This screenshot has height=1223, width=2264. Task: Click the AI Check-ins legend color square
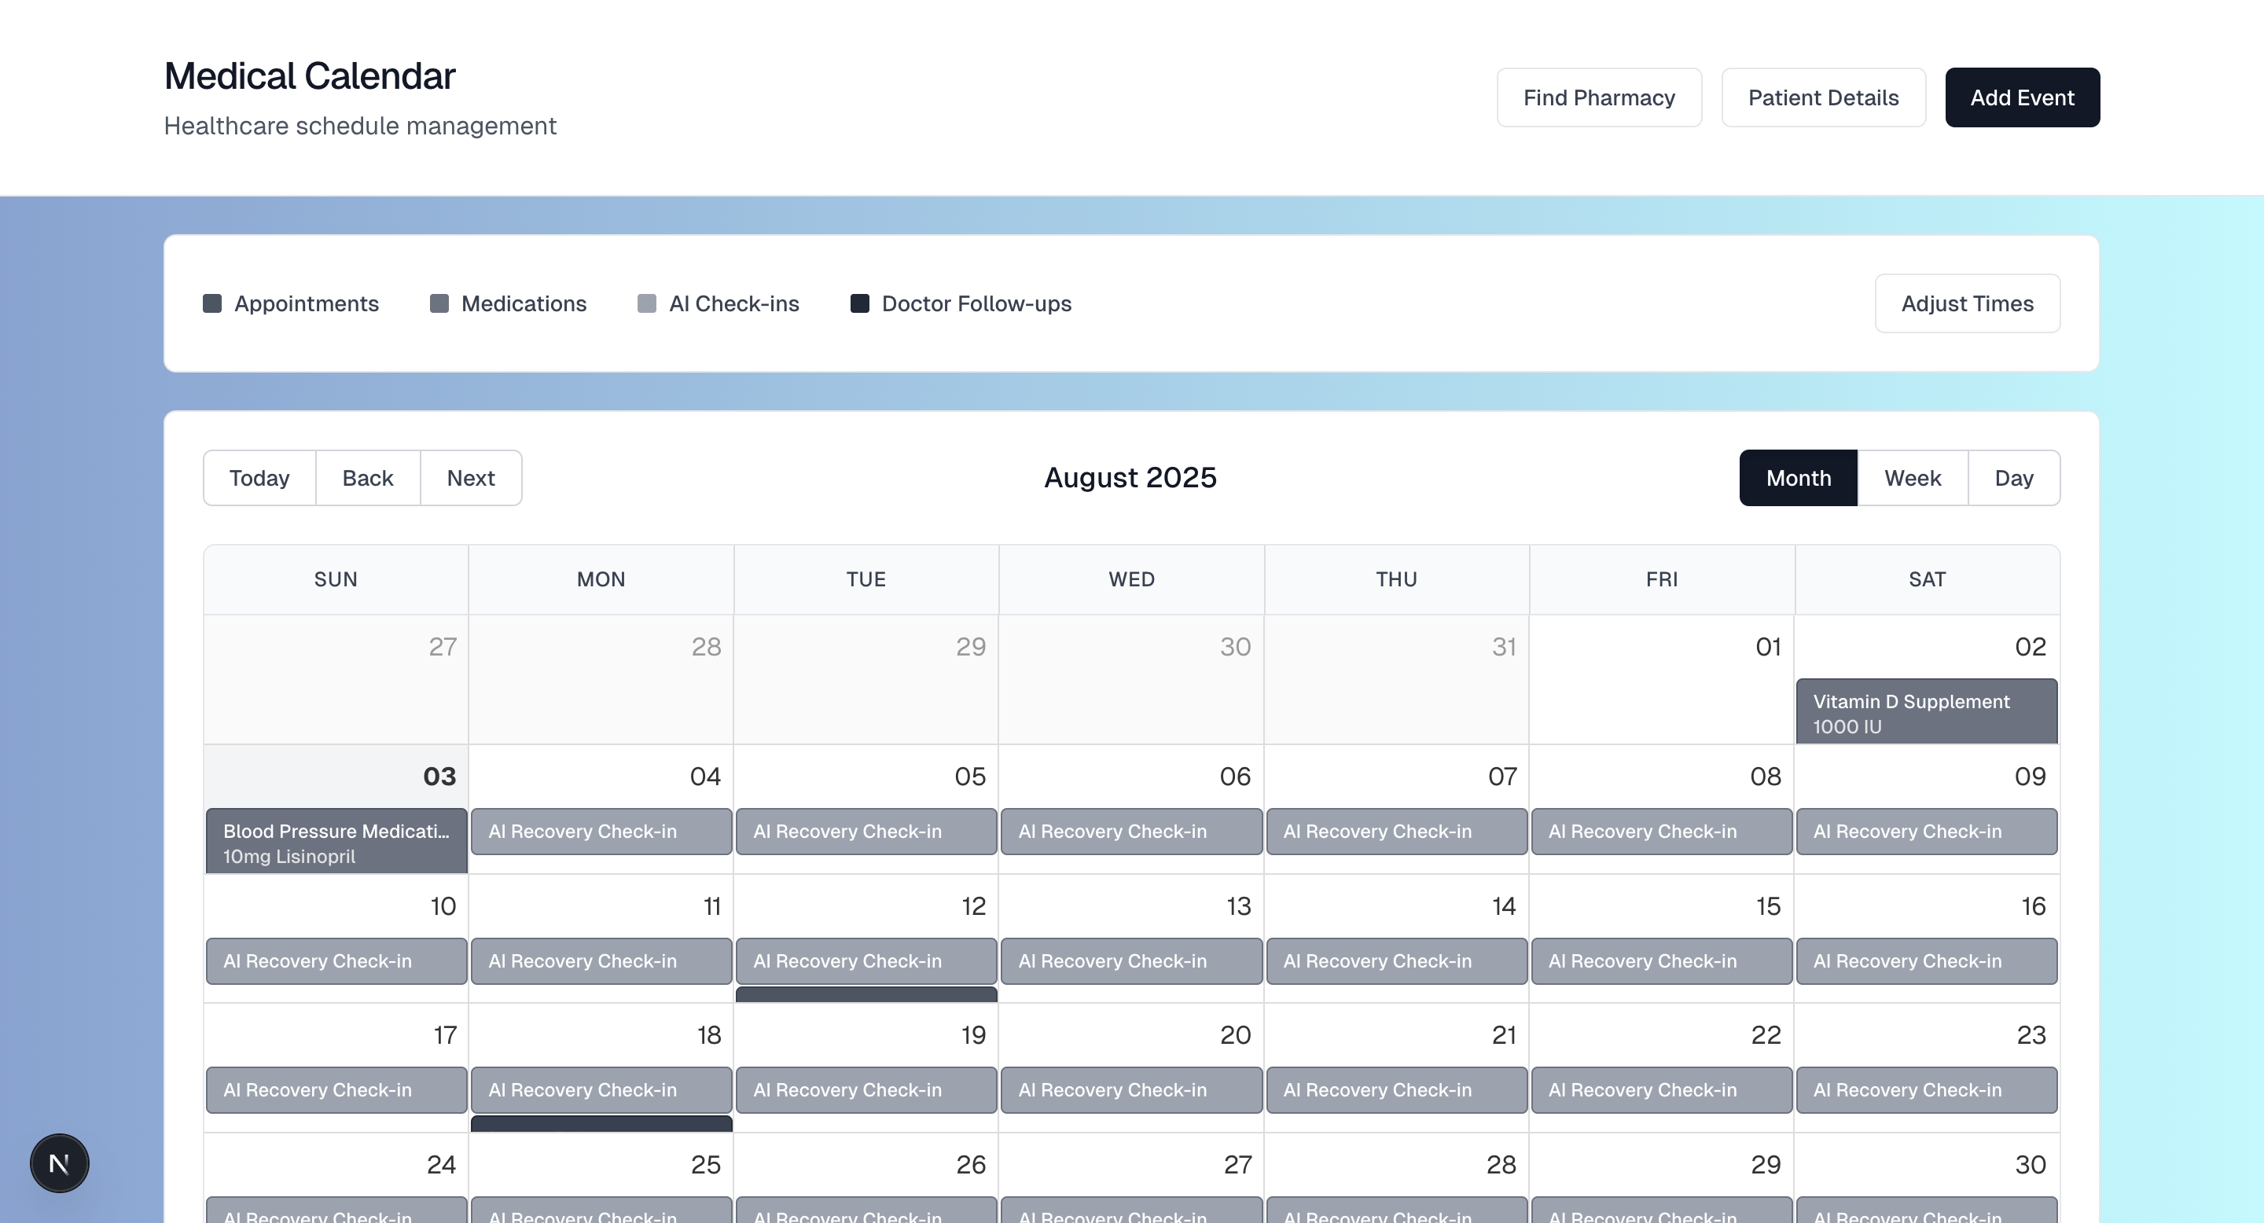click(x=646, y=304)
